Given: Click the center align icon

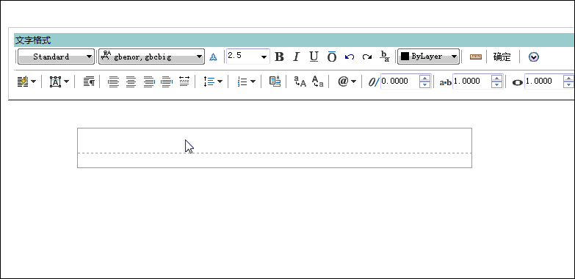Looking at the screenshot, I should [131, 81].
